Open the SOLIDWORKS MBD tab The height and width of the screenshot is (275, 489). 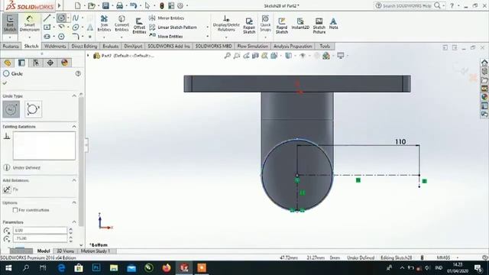pyautogui.click(x=213, y=46)
